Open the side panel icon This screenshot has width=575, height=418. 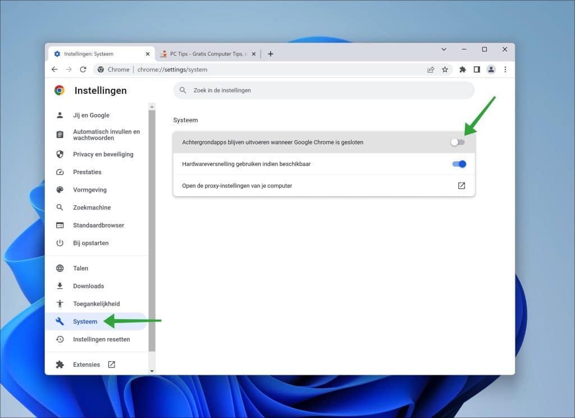(477, 69)
